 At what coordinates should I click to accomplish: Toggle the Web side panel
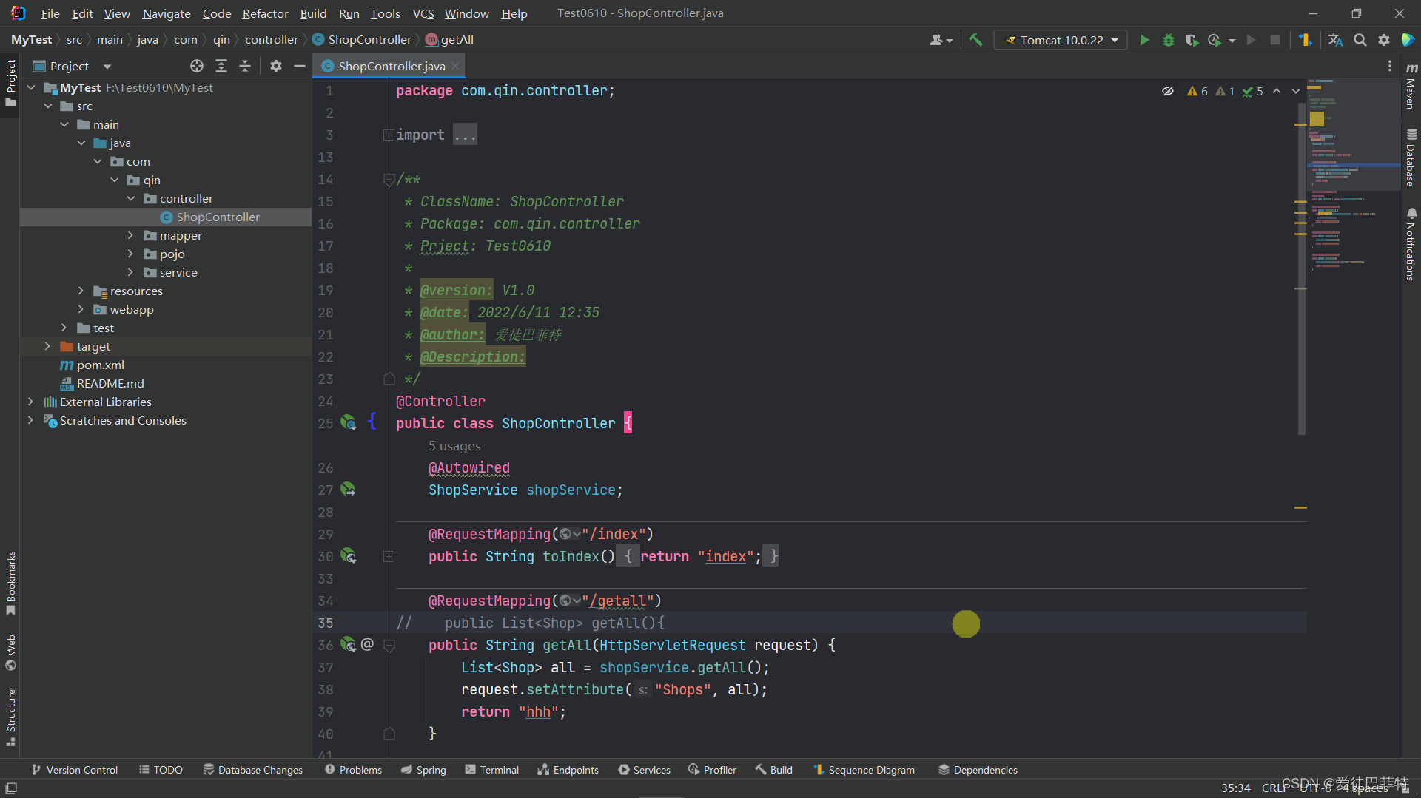click(10, 652)
